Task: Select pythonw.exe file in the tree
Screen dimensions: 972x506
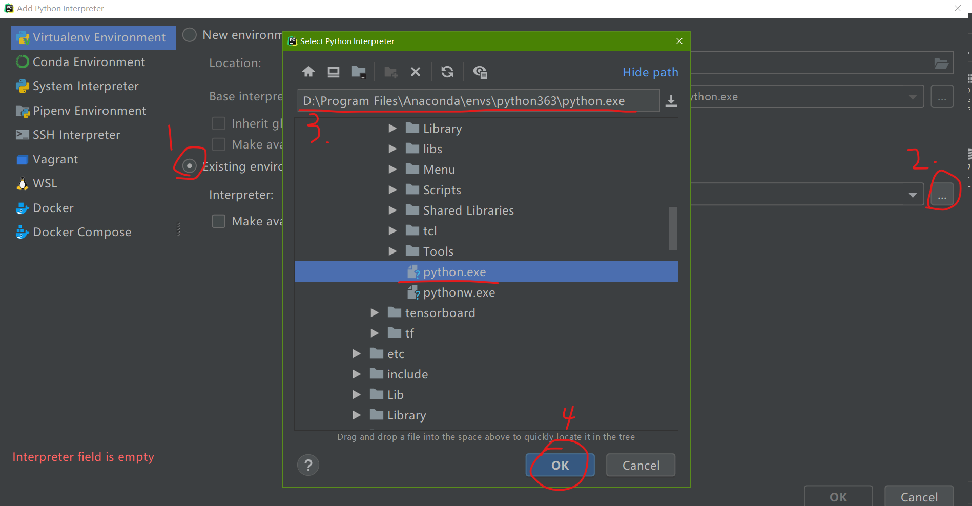Action: coord(486,292)
